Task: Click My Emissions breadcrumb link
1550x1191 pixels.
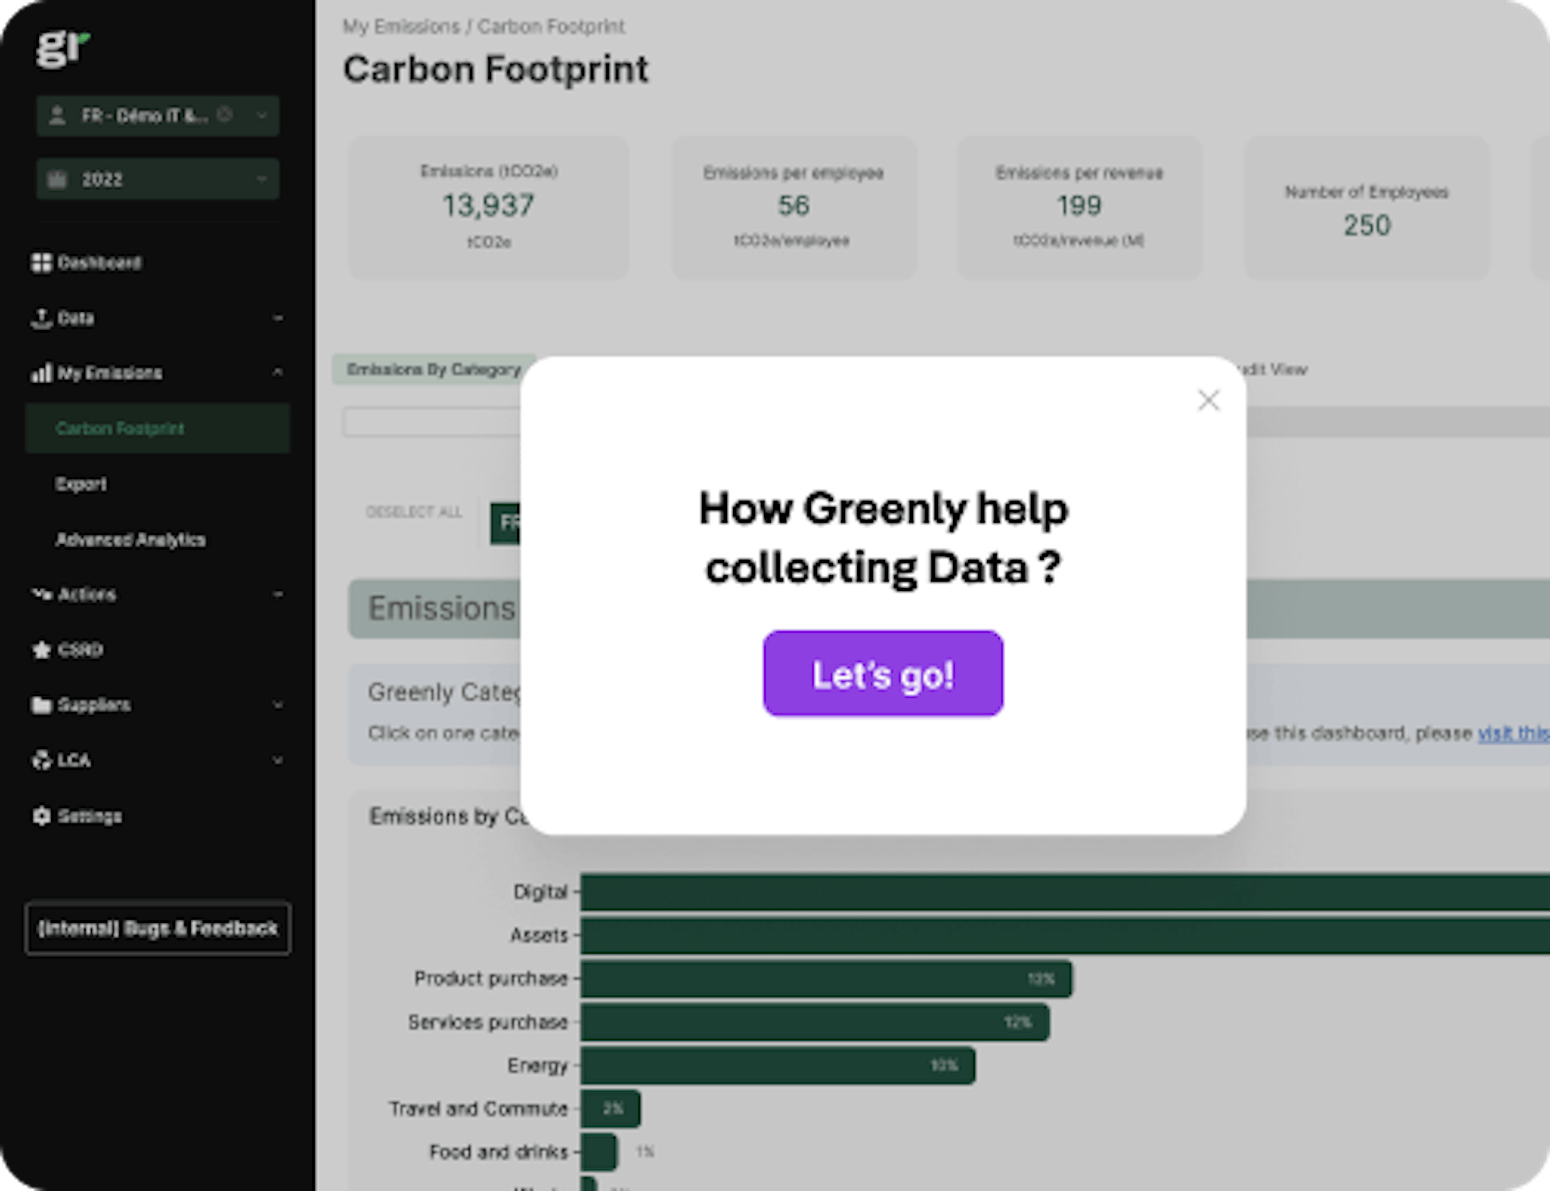Action: 401,27
